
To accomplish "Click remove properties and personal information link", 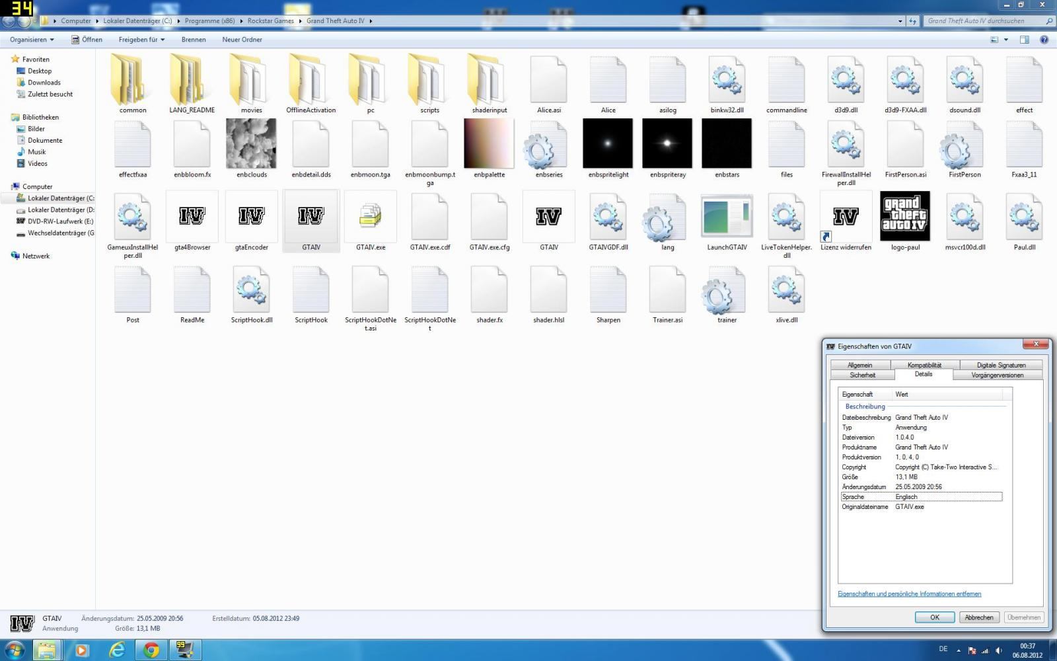I will [x=909, y=594].
